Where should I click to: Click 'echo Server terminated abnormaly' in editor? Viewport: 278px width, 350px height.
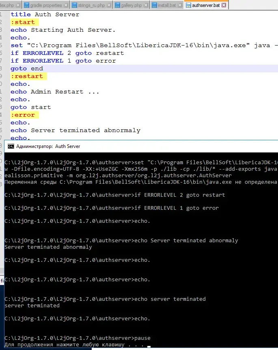tap(75, 130)
